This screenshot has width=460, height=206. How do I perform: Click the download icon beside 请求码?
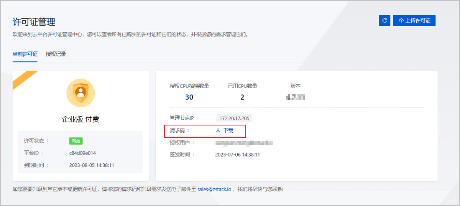(x=218, y=130)
